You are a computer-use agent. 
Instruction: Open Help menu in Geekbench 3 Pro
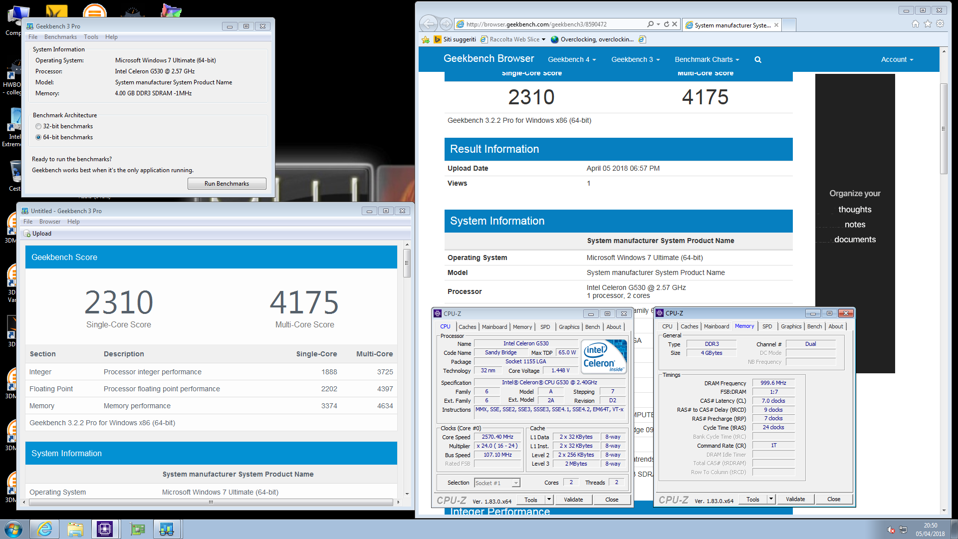[x=111, y=37]
